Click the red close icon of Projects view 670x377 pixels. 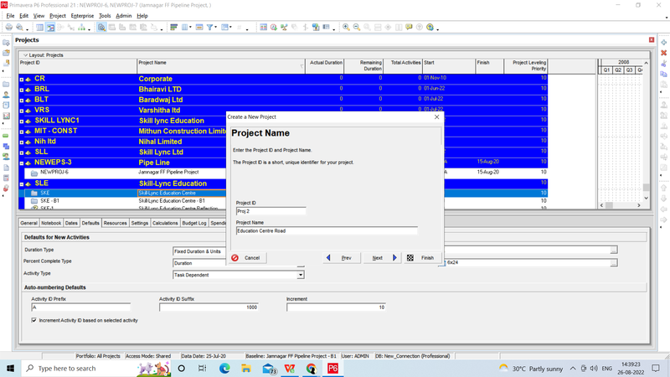652,39
